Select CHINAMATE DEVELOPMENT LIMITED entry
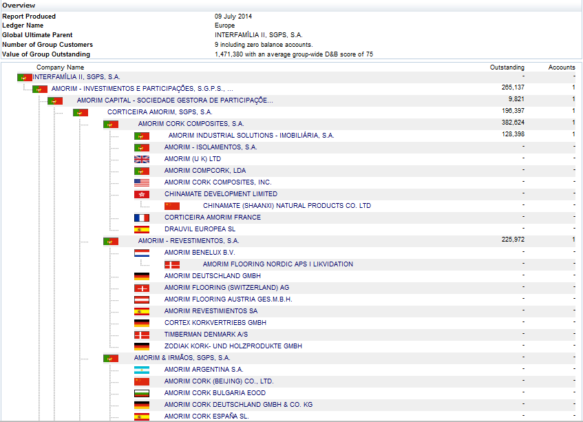 [x=221, y=194]
